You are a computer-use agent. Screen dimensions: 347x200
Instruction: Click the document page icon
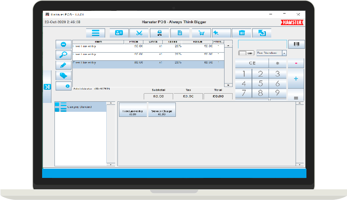pyautogui.click(x=180, y=33)
